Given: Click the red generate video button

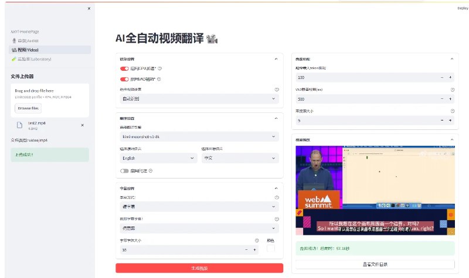Looking at the screenshot, I should [199, 268].
